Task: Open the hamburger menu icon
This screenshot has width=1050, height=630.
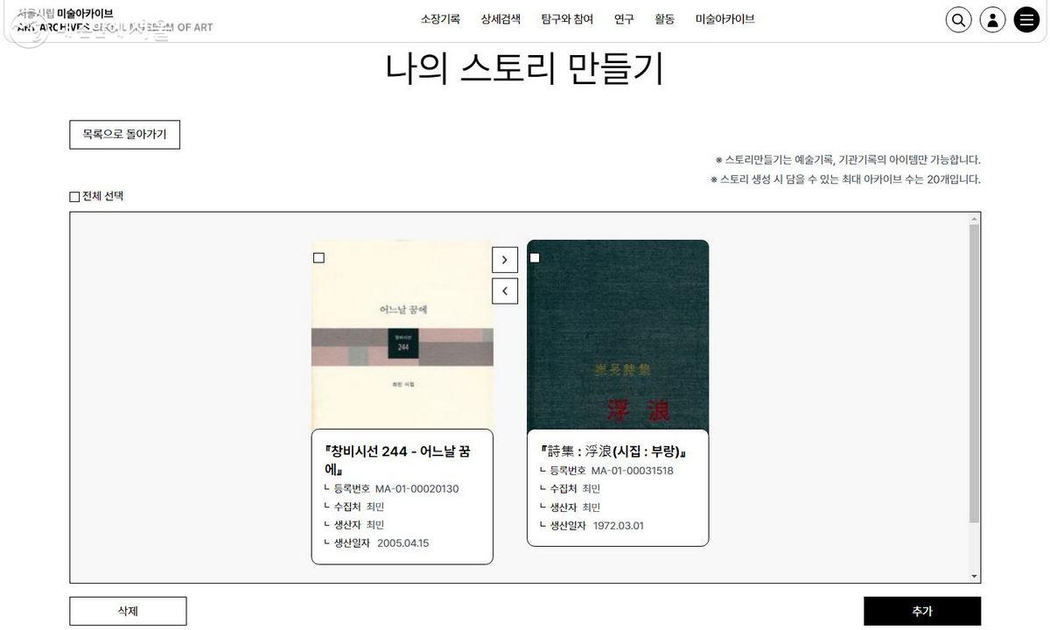Action: pos(1026,20)
